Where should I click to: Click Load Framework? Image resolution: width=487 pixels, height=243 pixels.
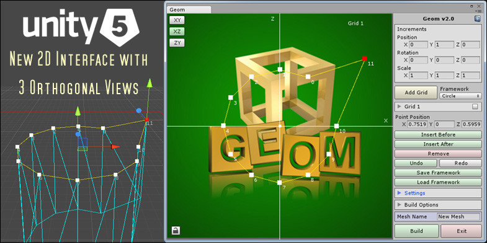point(438,182)
